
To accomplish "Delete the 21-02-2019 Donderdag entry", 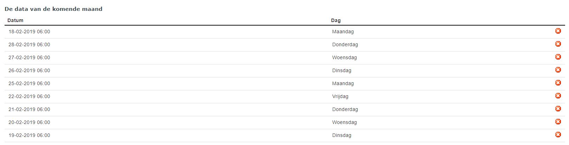I will click(558, 109).
